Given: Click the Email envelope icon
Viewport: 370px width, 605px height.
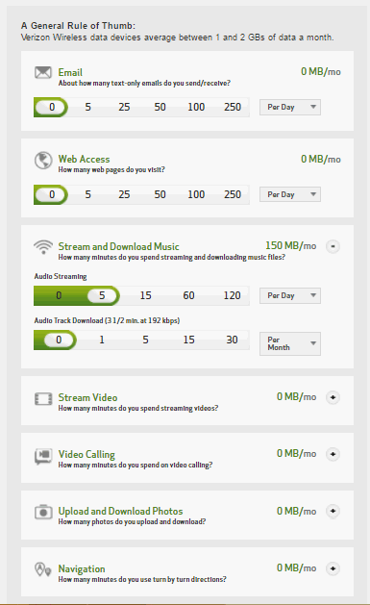Looking at the screenshot, I should 43,72.
